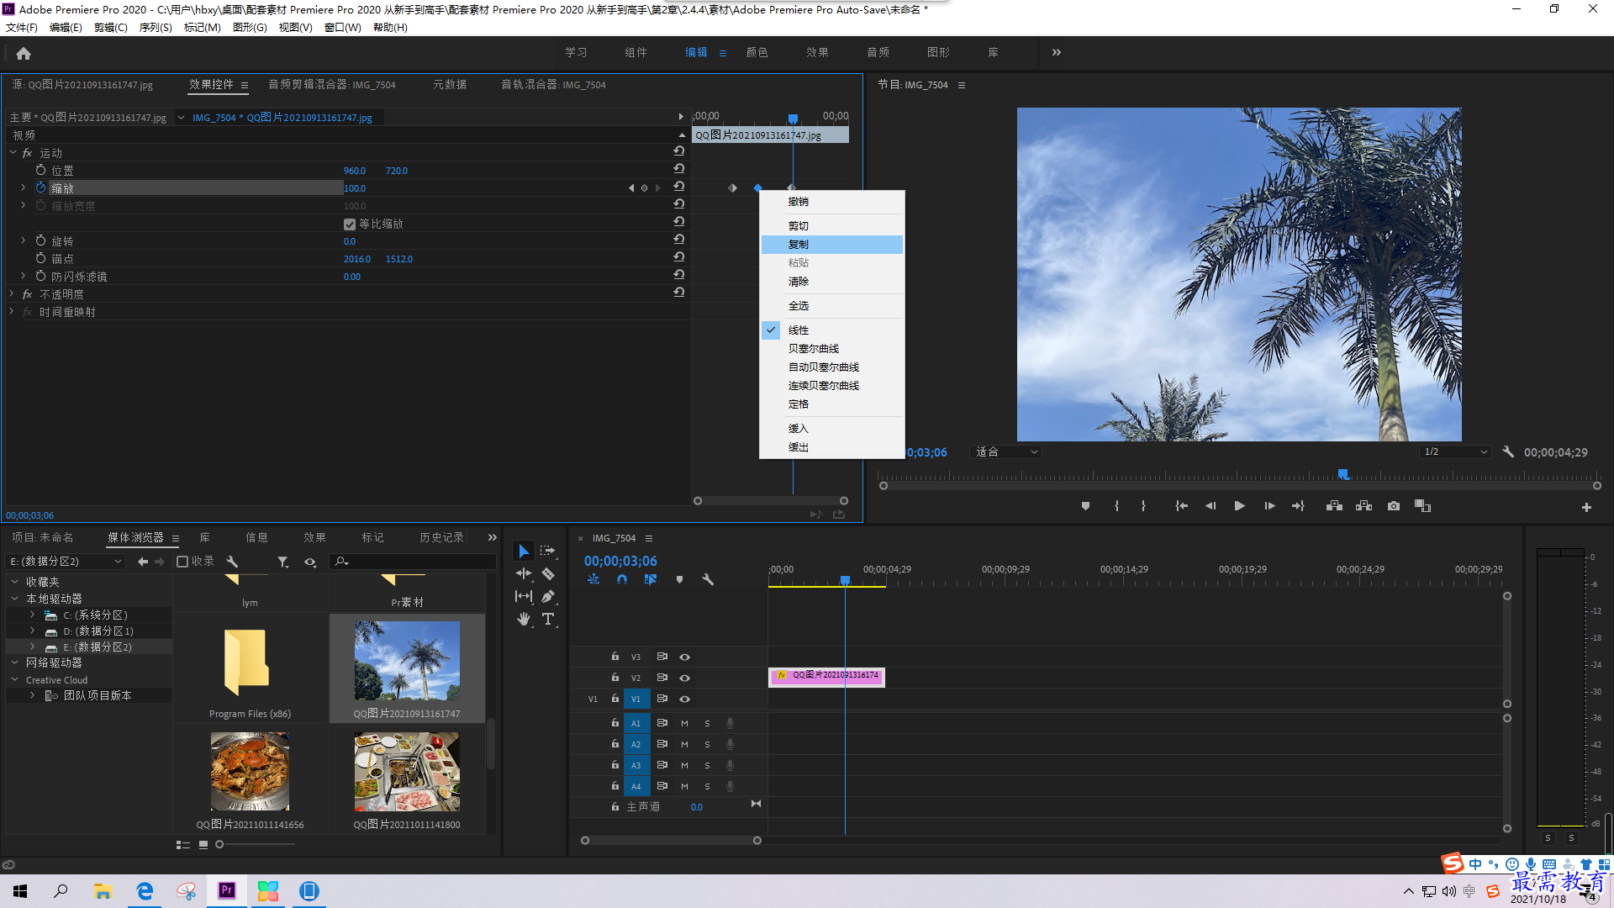
Task: Expand the Opacity effect group
Action: click(x=12, y=293)
